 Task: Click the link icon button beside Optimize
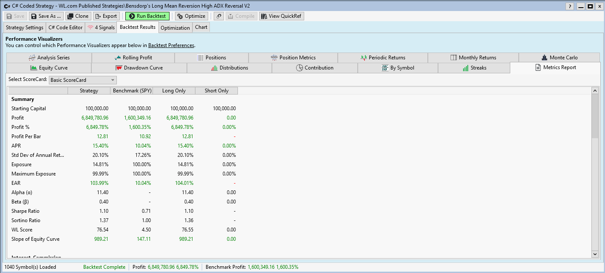218,16
